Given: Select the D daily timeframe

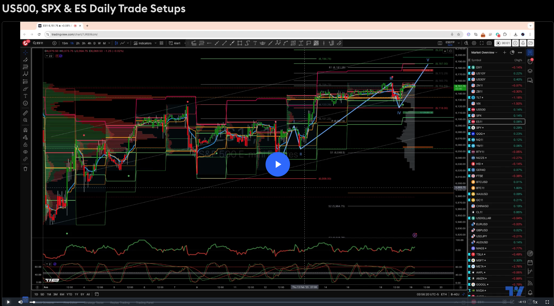Looking at the screenshot, I should (x=95, y=43).
